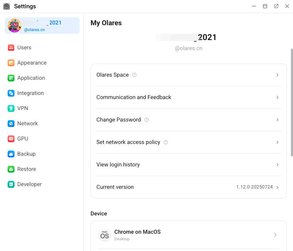
Task: Expand Chrome on MacOS device chevron
Action: pyautogui.click(x=275, y=235)
